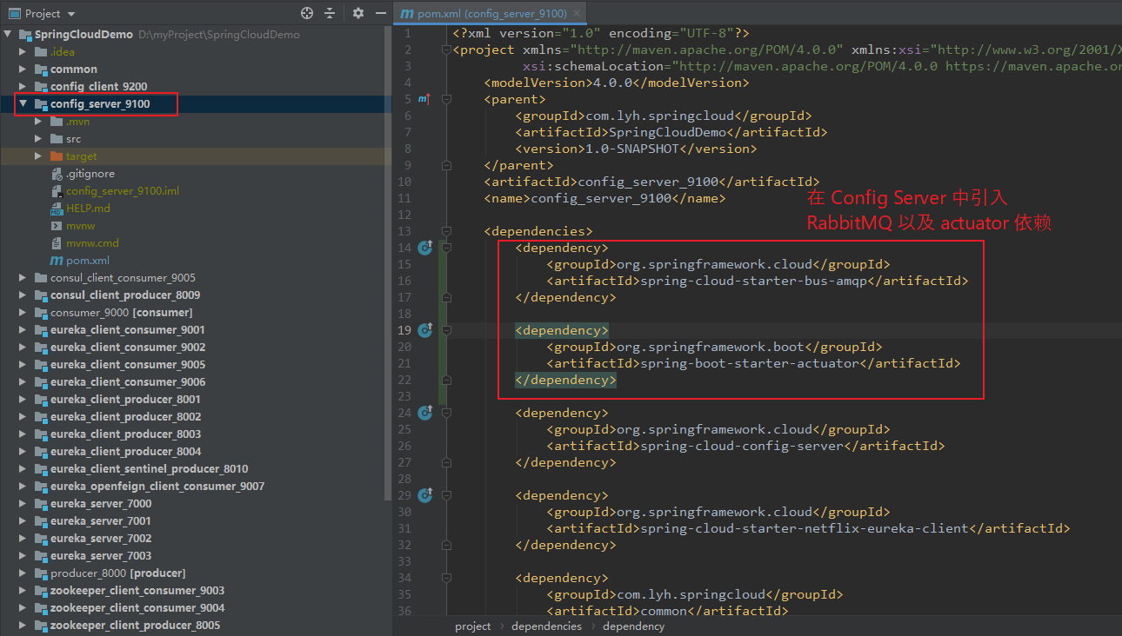Click the dependency gutter icon on line 14
The height and width of the screenshot is (636, 1122).
[x=425, y=248]
